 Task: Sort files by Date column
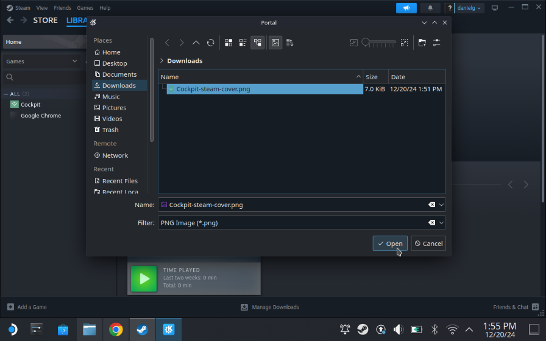click(417, 77)
